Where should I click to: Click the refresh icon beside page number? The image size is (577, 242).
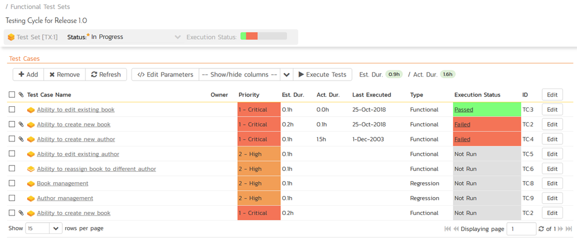pos(541,229)
